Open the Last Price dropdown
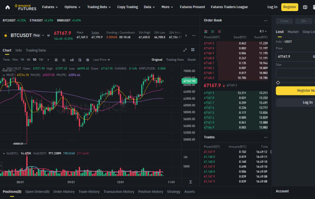 click(x=102, y=60)
